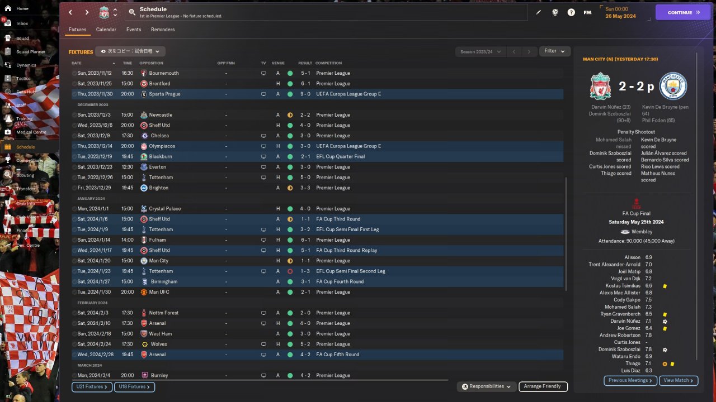Sort by the Competition column header
This screenshot has height=402, width=716.
pyautogui.click(x=328, y=63)
